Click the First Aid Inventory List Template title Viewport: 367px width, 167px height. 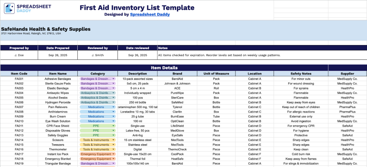coord(137,8)
